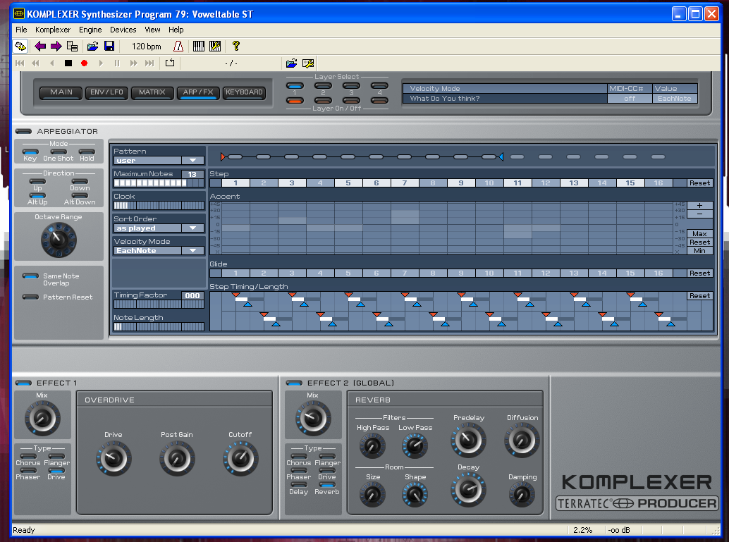Click the MIDI-CC# off cell

click(x=630, y=99)
